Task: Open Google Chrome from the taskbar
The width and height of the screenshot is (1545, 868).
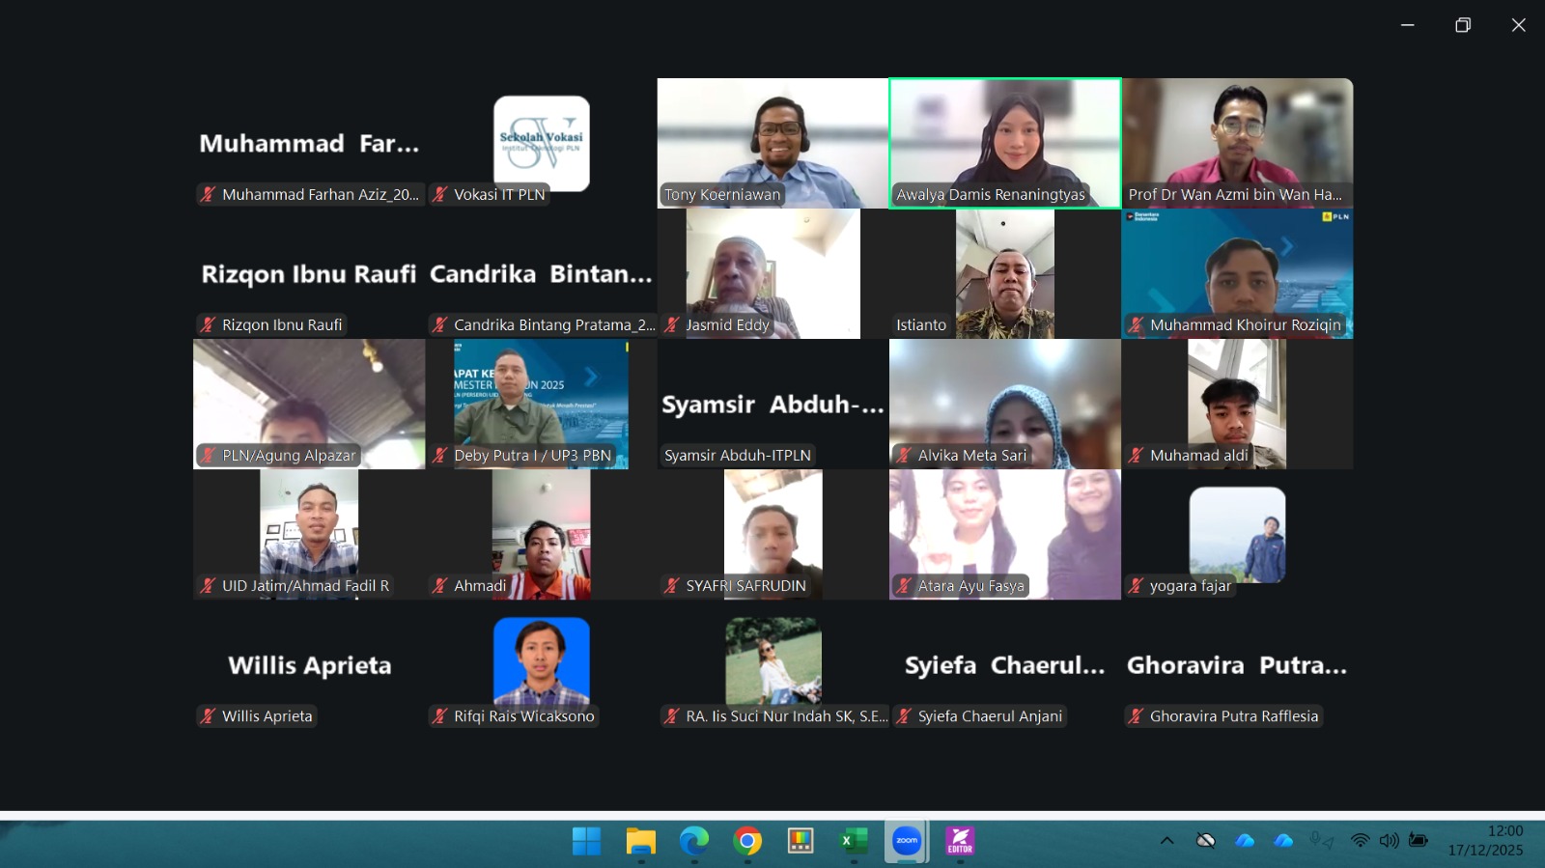Action: [746, 841]
